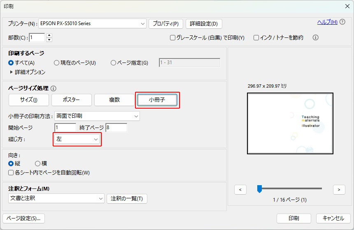Go to previous preview page arrow
Image resolution: width=354 pixels, height=230 pixels.
pyautogui.click(x=240, y=190)
